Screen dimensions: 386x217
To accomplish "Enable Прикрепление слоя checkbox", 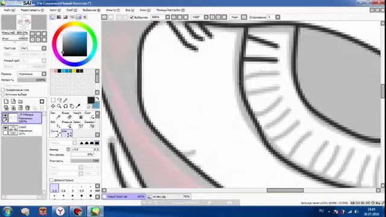I will click(x=3, y=90).
